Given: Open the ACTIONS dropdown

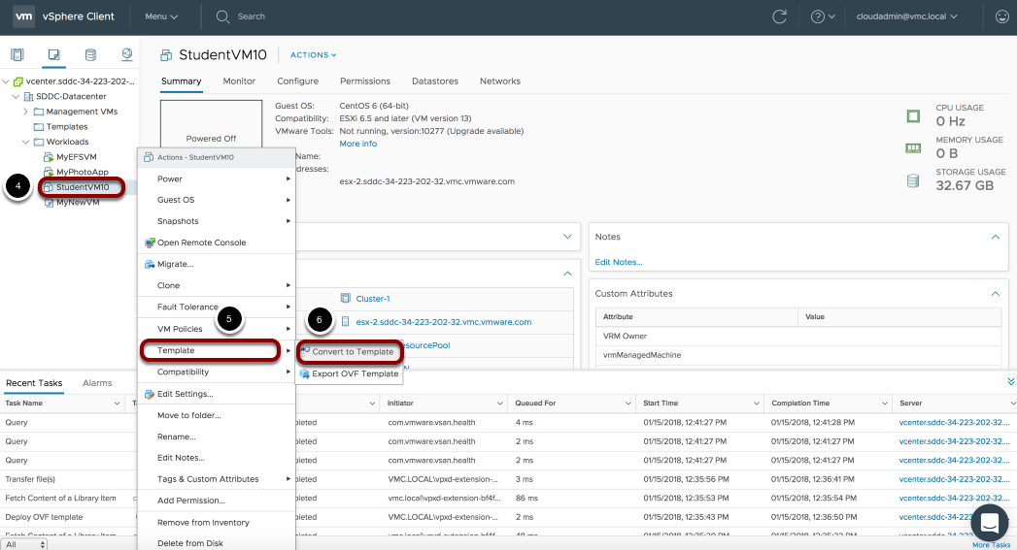Looking at the screenshot, I should tap(314, 55).
